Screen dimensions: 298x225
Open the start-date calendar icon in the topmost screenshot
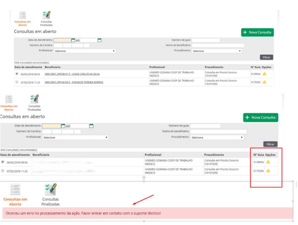point(73,40)
